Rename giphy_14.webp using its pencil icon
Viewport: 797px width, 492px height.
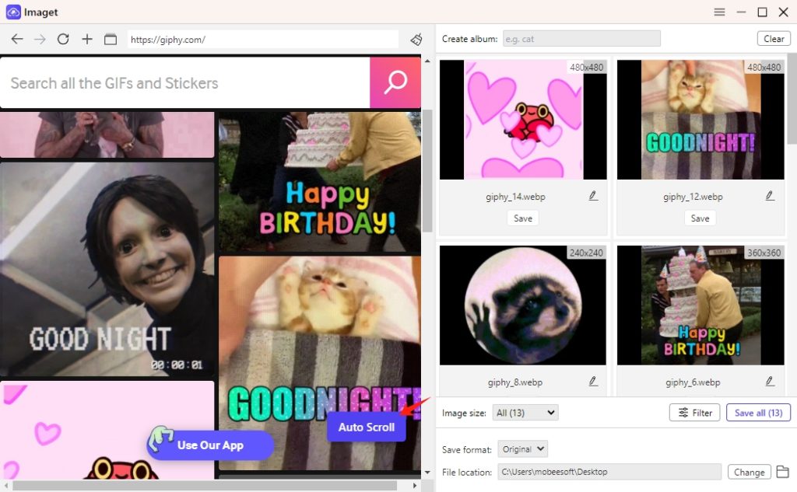(592, 196)
